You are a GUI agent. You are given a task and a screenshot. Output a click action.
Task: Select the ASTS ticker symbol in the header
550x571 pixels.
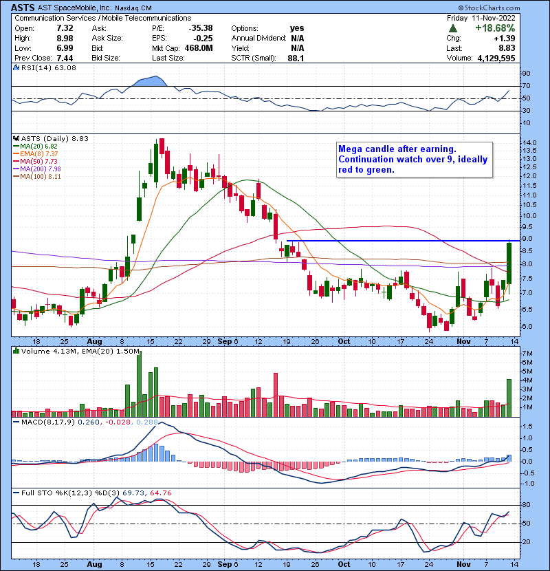click(23, 8)
